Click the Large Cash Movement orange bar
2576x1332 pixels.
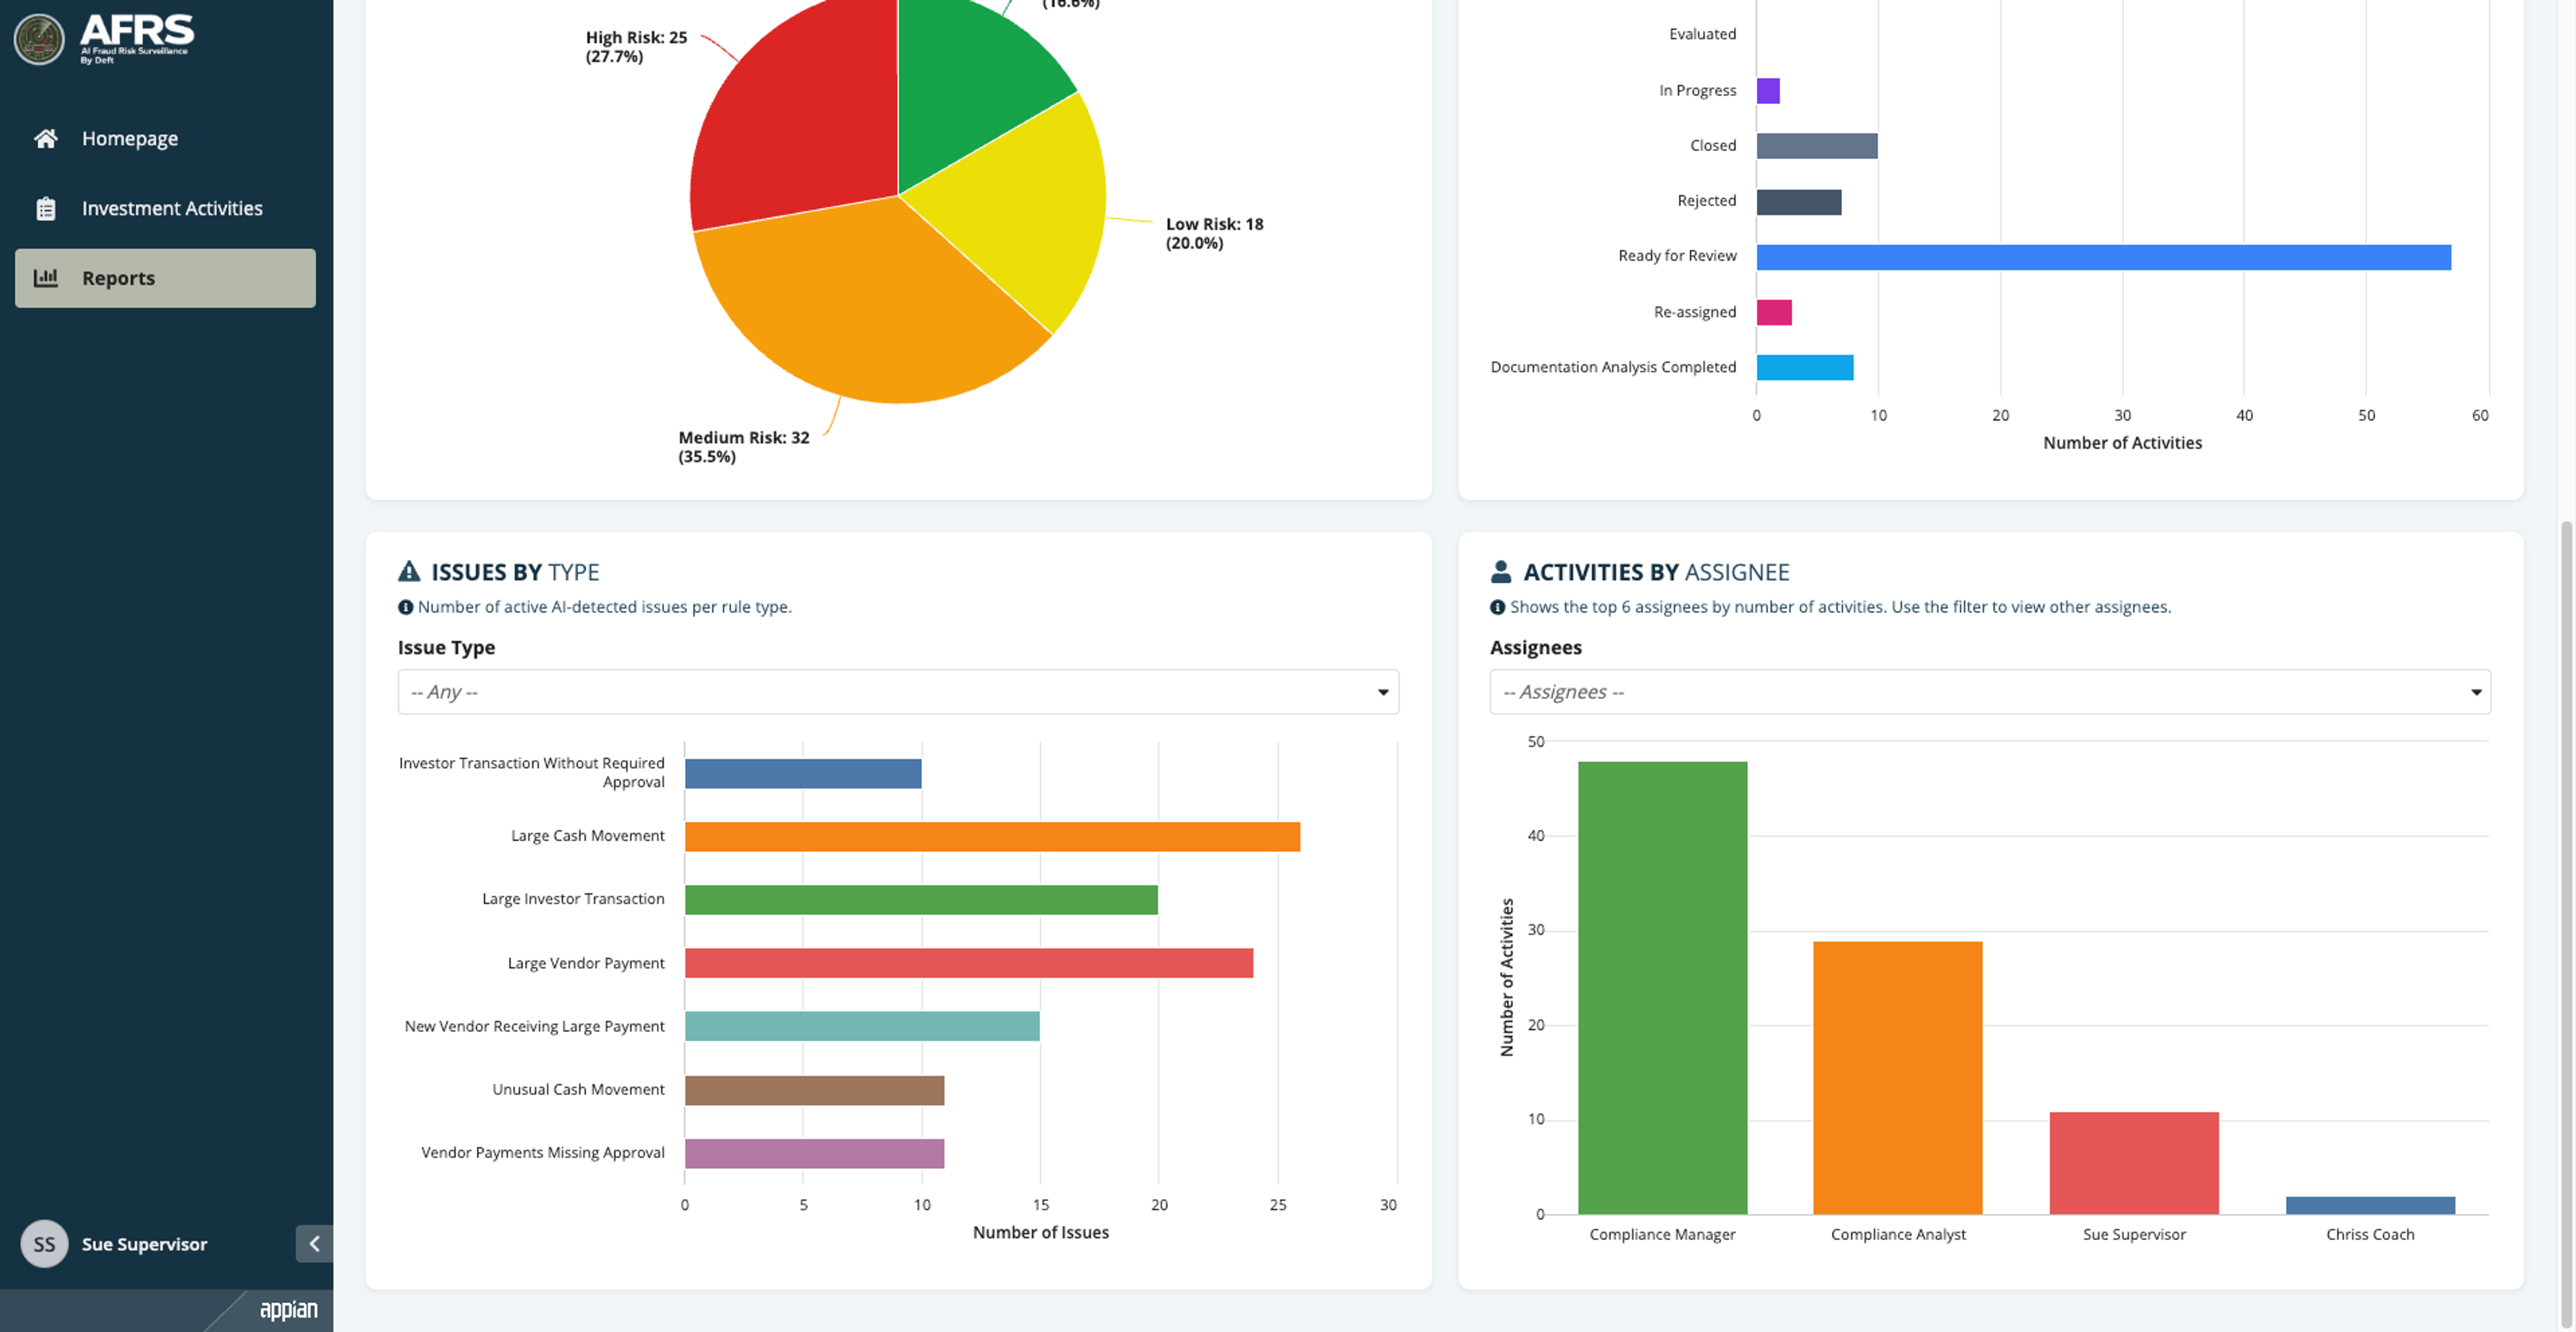(x=992, y=837)
